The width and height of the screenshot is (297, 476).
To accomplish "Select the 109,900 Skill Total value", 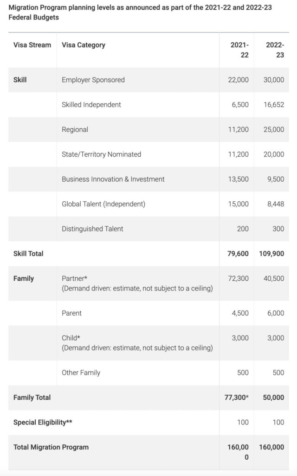I will [271, 254].
